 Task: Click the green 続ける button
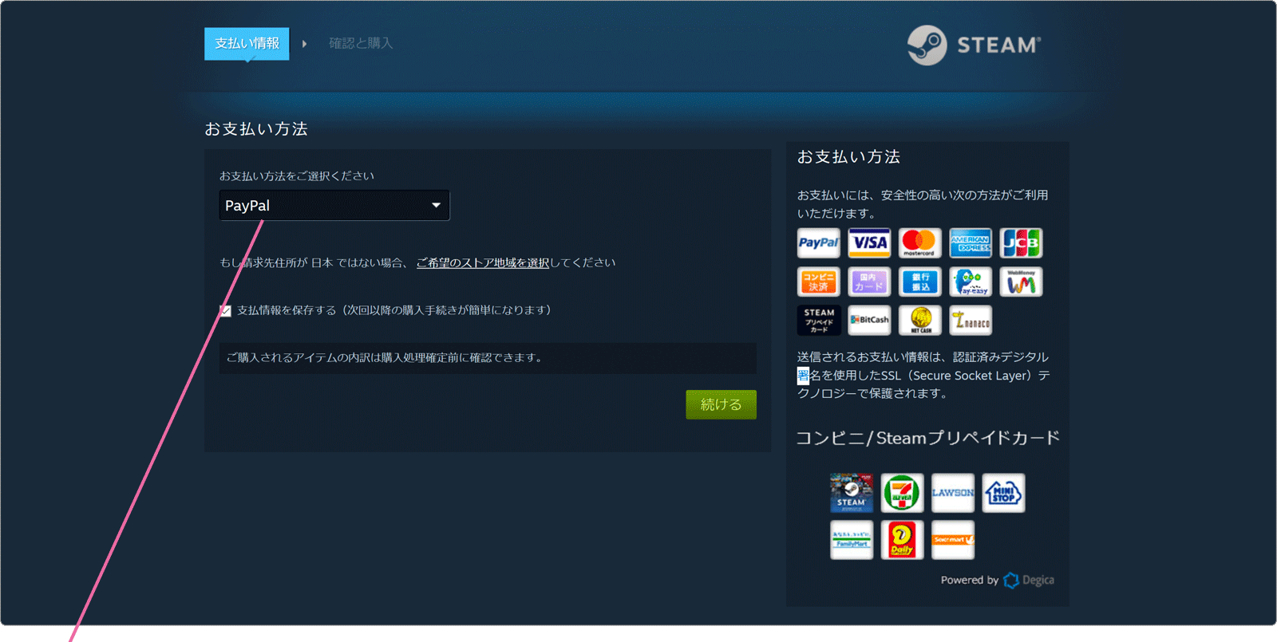point(721,404)
